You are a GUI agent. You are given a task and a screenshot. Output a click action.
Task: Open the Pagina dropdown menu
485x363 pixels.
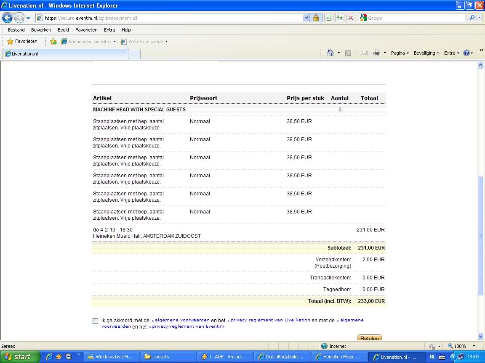click(400, 53)
